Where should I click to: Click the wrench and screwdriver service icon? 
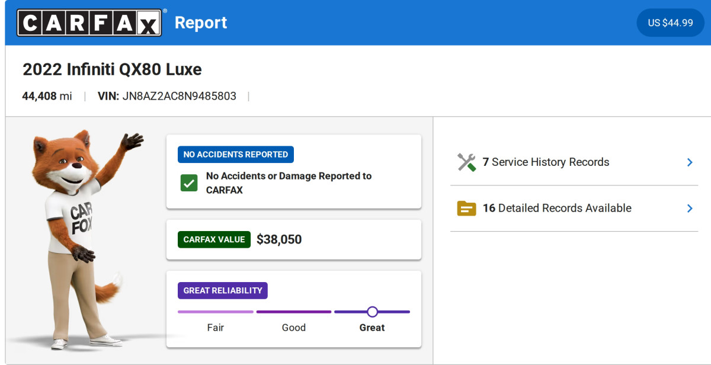click(x=467, y=162)
